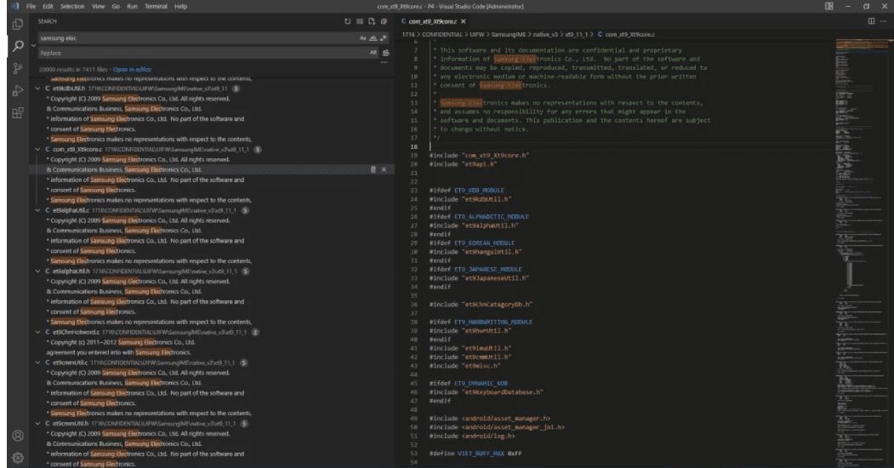
Task: Click xt9_11_1 in the breadcrumb
Action: 576,35
